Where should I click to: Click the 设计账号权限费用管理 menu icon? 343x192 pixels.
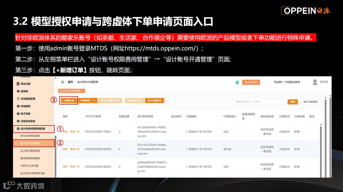click(18, 128)
